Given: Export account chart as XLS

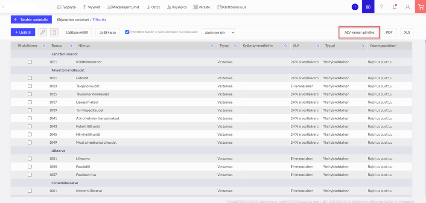Looking at the screenshot, I should coord(407,32).
